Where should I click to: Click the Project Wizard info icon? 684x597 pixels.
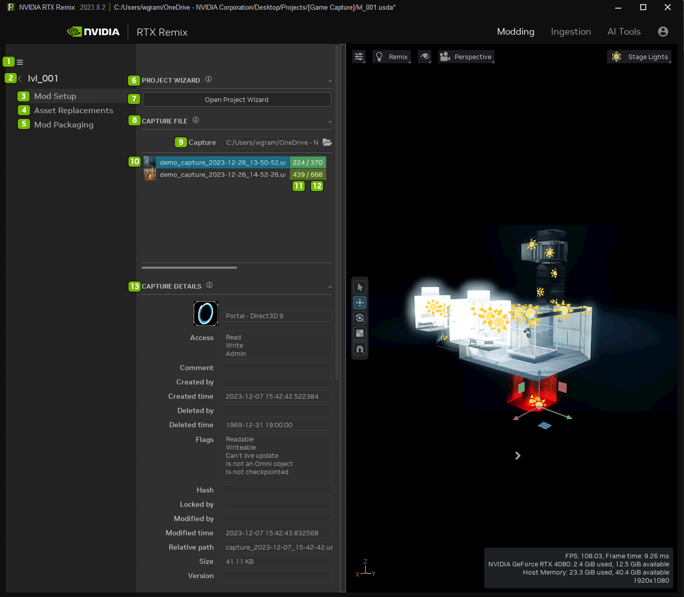pyautogui.click(x=208, y=80)
